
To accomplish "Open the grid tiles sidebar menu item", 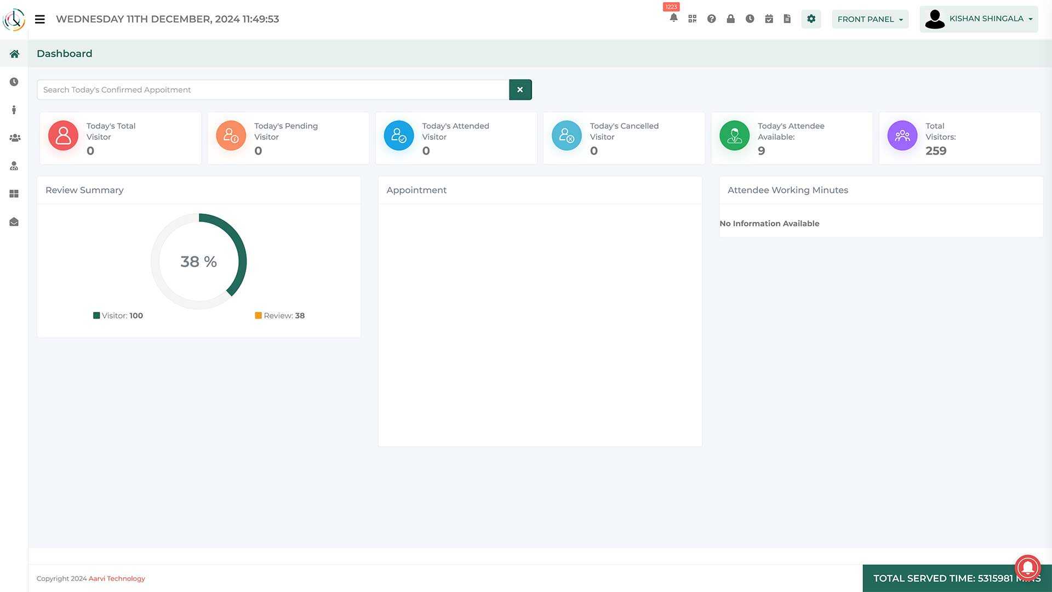I will coord(14,193).
